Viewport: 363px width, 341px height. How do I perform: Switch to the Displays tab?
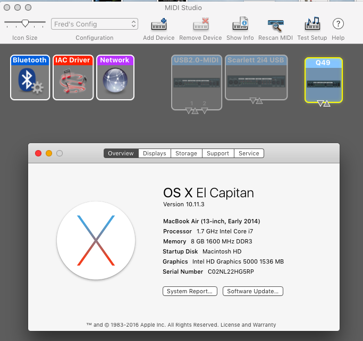(x=155, y=153)
